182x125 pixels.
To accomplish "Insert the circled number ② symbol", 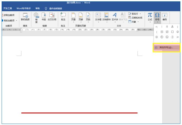I will [177, 32].
